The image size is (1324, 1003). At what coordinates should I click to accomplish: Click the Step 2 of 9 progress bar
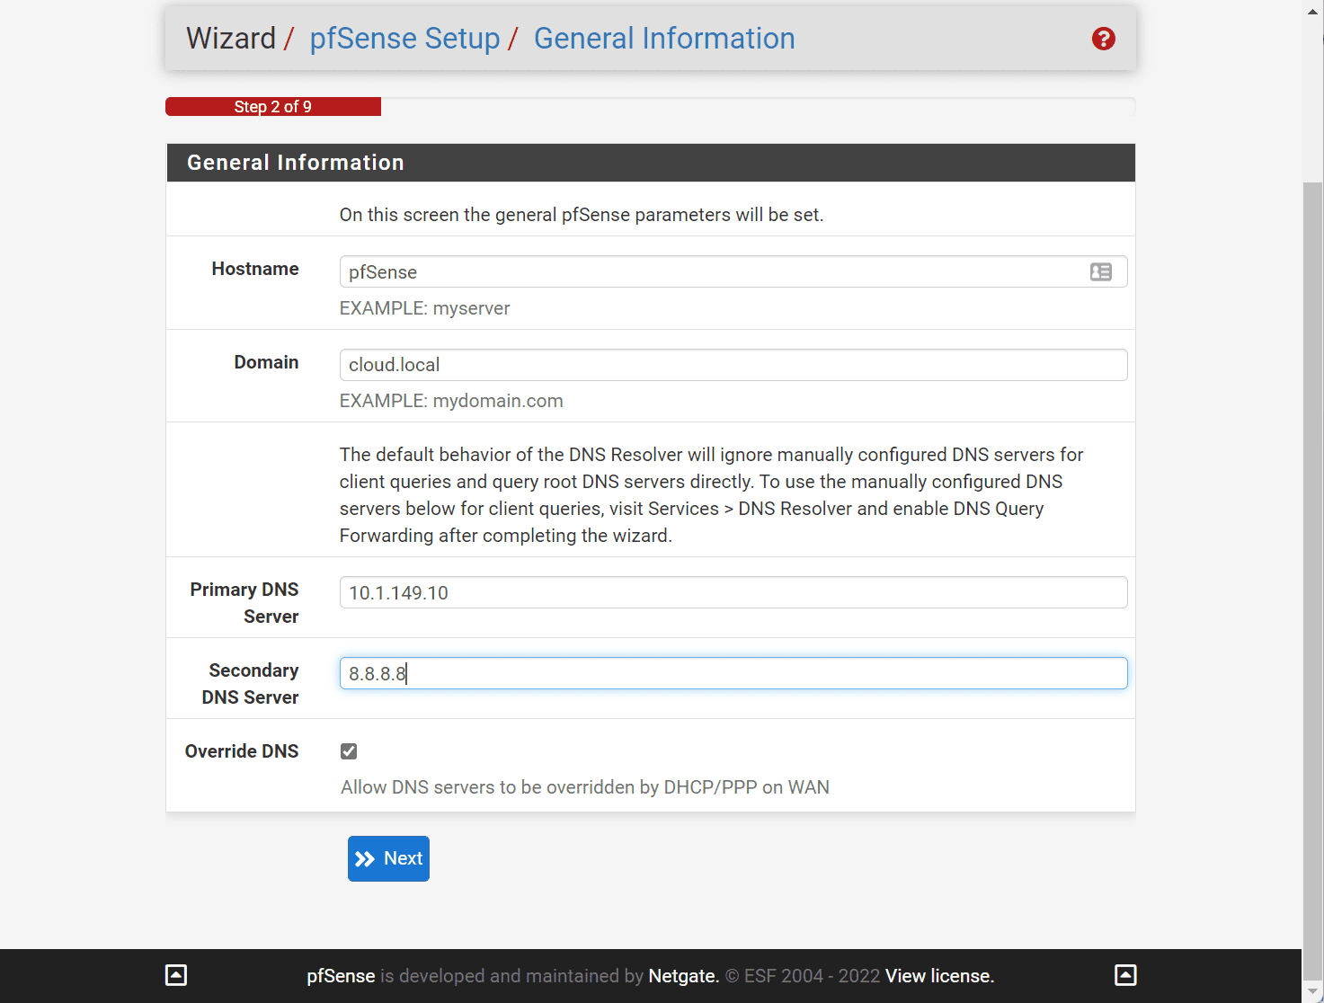point(273,107)
